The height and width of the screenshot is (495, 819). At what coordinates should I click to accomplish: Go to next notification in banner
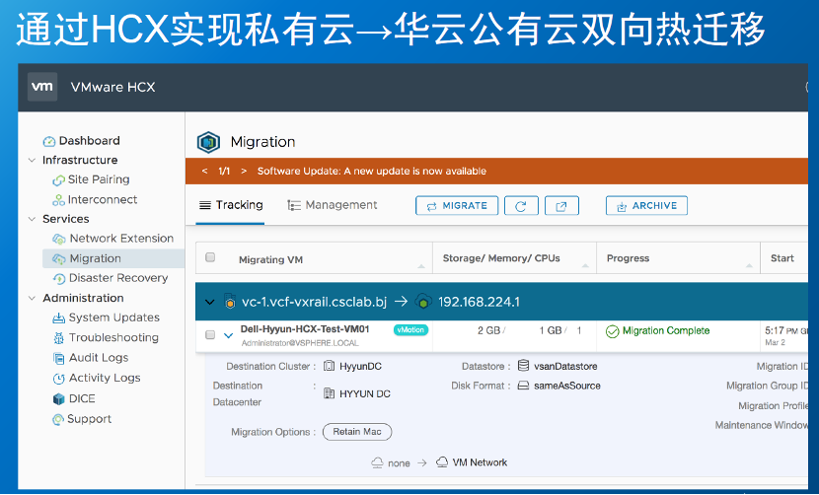click(244, 171)
